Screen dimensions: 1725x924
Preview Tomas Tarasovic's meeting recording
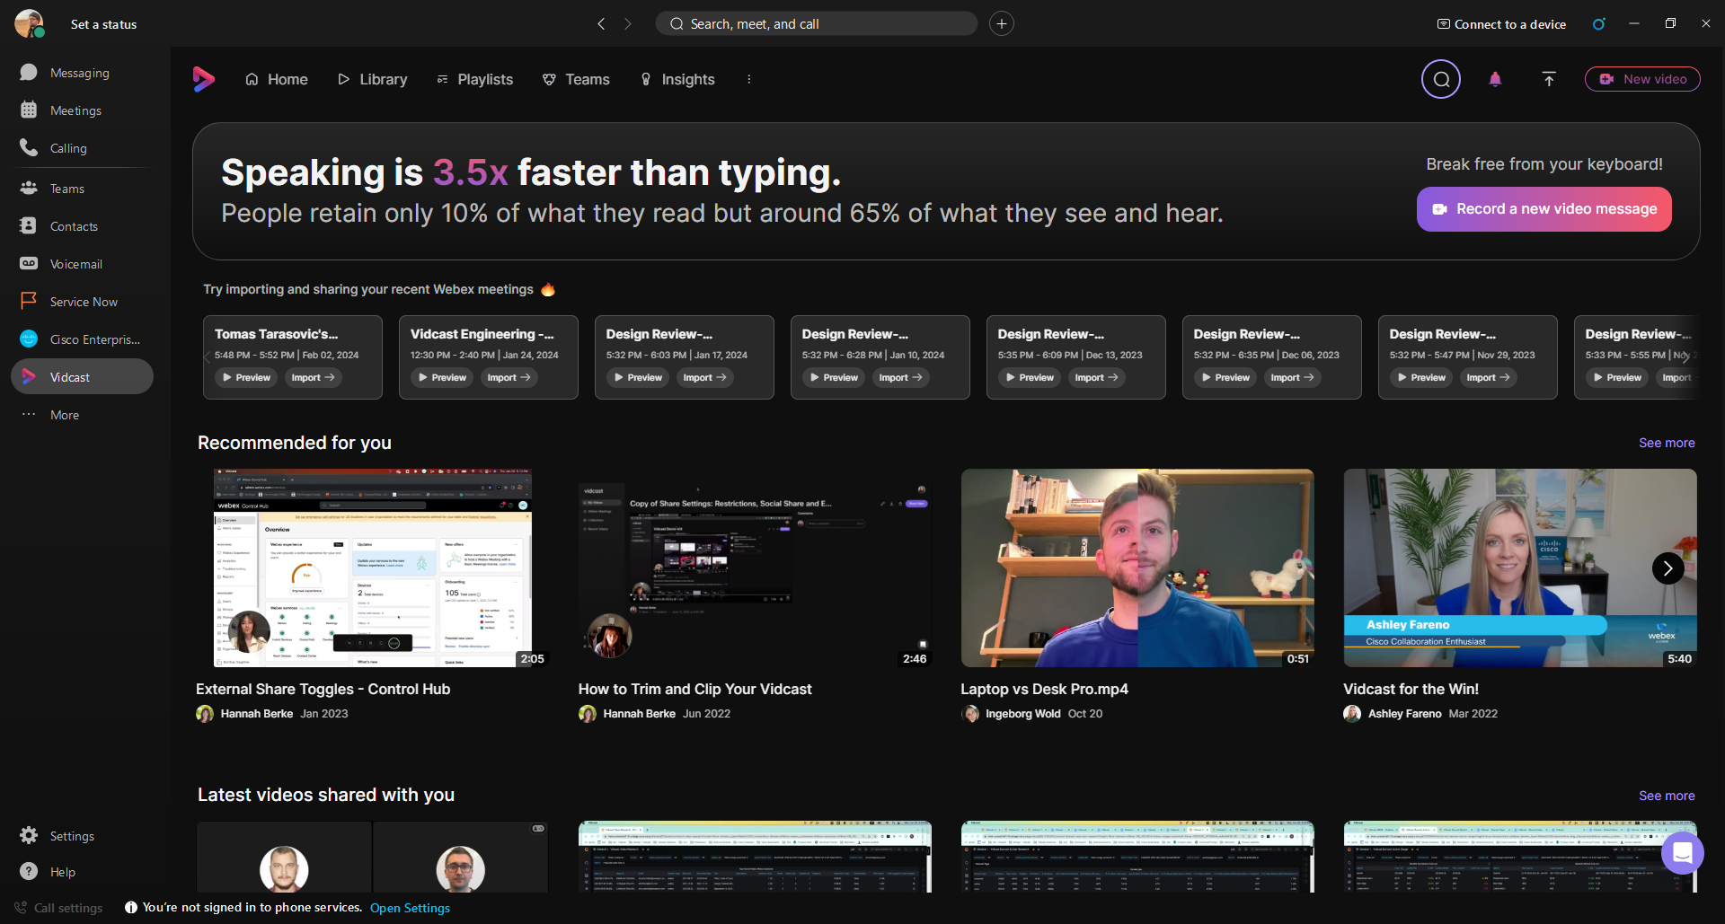point(246,377)
